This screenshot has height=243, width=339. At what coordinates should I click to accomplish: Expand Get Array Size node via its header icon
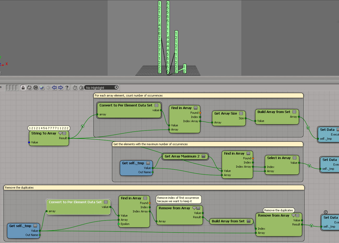click(241, 114)
